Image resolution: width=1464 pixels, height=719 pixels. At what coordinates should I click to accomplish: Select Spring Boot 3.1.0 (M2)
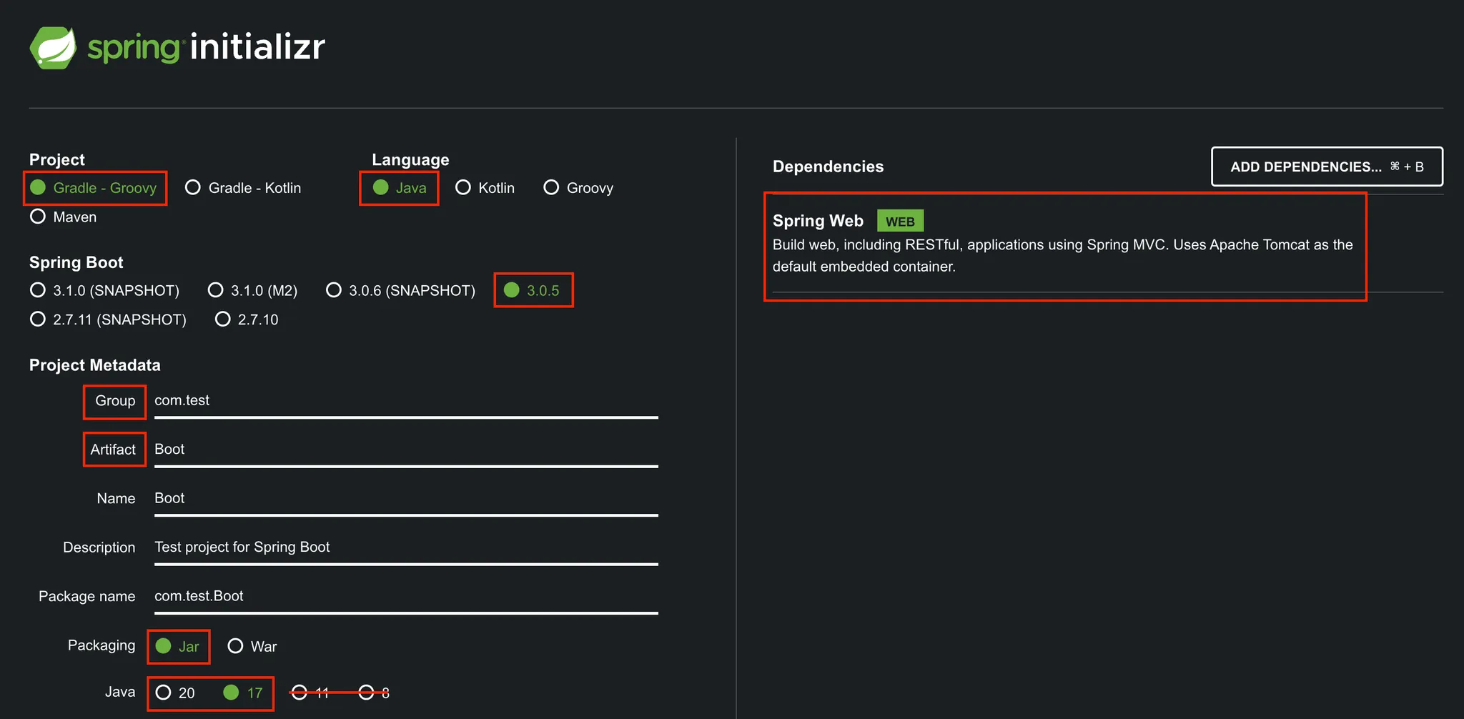(x=253, y=290)
